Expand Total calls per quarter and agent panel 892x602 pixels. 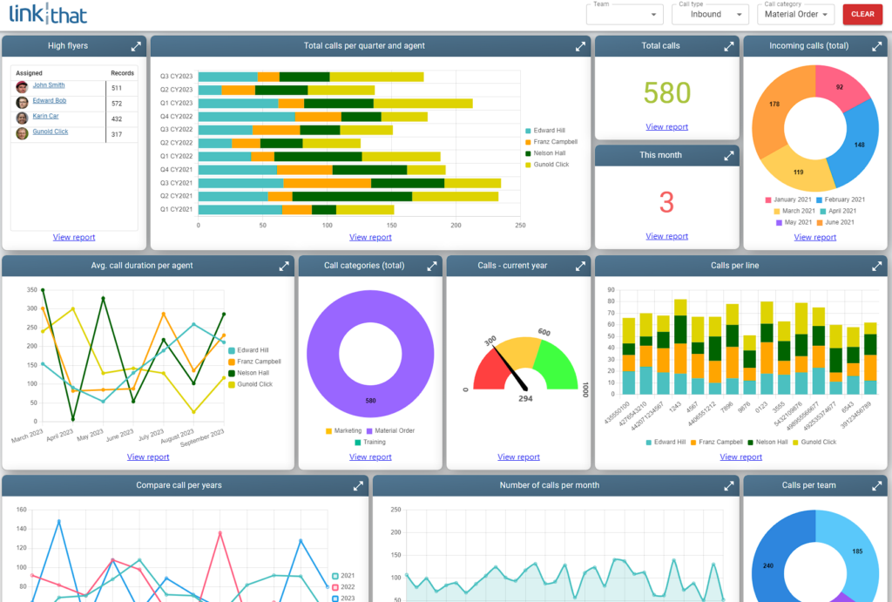580,47
